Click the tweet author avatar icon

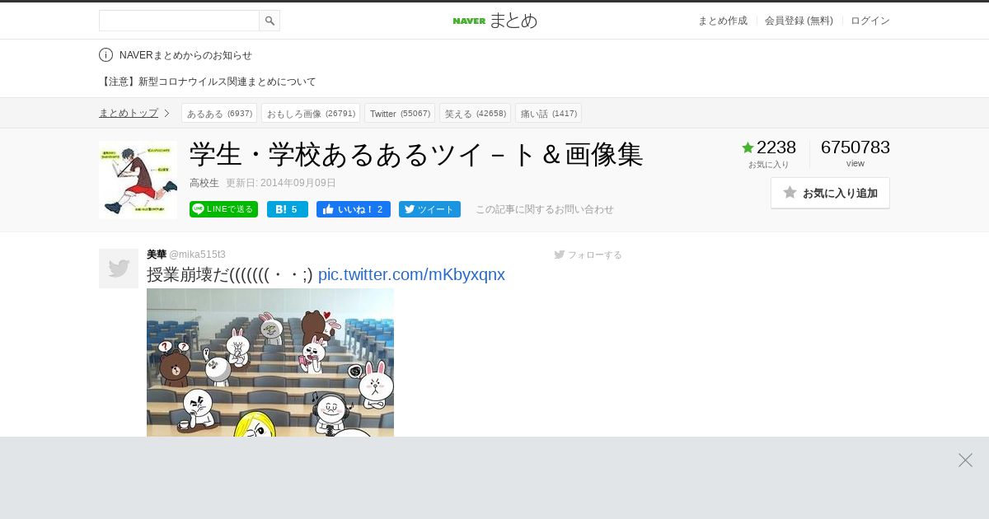119,269
